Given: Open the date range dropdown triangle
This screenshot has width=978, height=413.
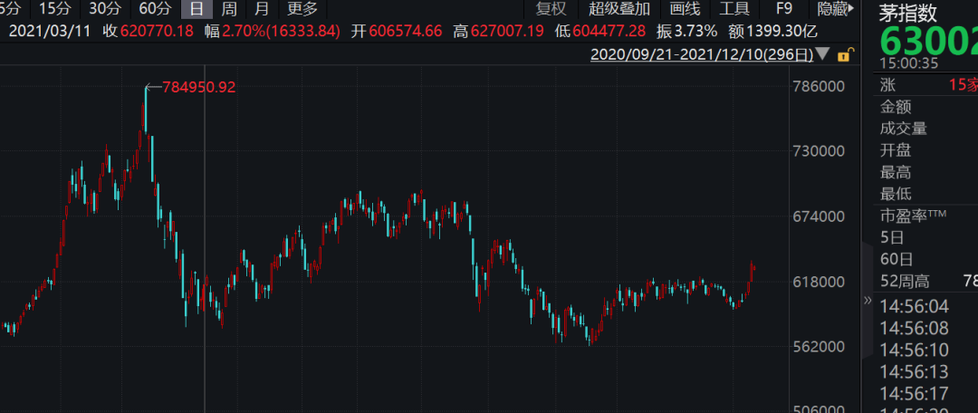Looking at the screenshot, I should (x=822, y=55).
